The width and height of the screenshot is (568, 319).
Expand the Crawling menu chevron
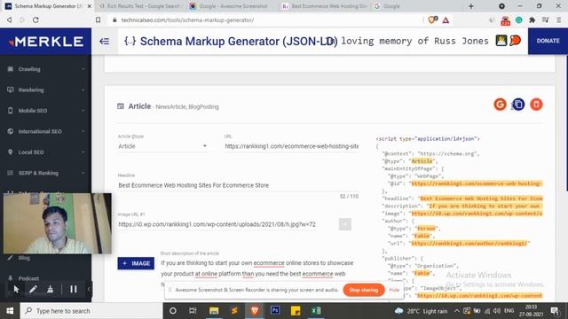click(x=83, y=69)
